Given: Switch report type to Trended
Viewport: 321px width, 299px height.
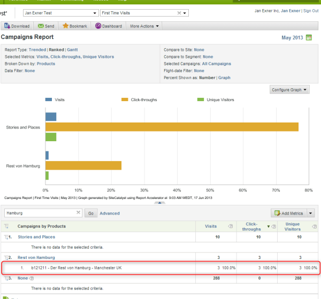Looking at the screenshot, I should 37,50.
